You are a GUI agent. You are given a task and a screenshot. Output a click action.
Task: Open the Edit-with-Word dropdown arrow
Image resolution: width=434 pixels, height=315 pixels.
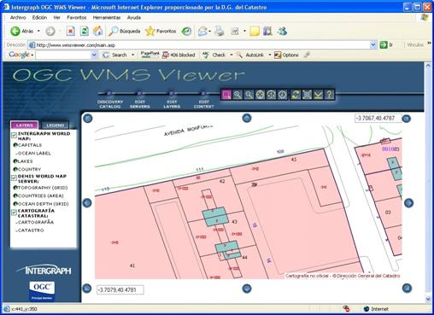[244, 31]
